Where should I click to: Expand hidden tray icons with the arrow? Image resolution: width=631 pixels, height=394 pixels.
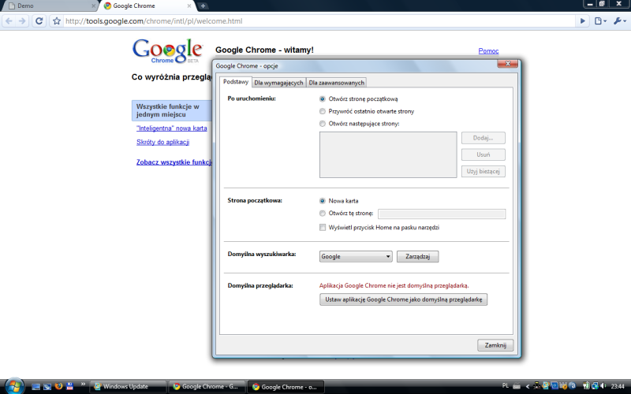click(528, 386)
